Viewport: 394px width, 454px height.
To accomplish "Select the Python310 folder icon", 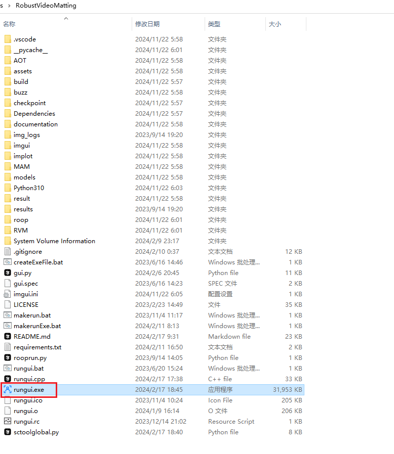I will tap(8, 188).
